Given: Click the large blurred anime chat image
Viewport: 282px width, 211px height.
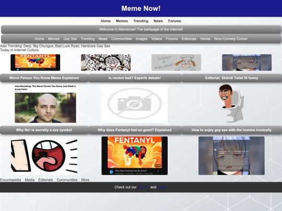Looking at the screenshot, I should (231, 156).
